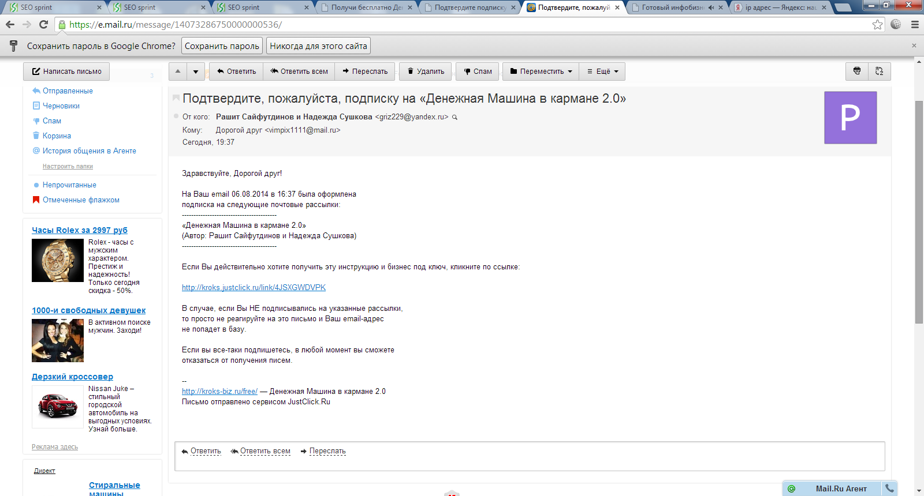This screenshot has width=924, height=496.
Task: Show Отмеченные флажком messages
Action: pyautogui.click(x=81, y=200)
